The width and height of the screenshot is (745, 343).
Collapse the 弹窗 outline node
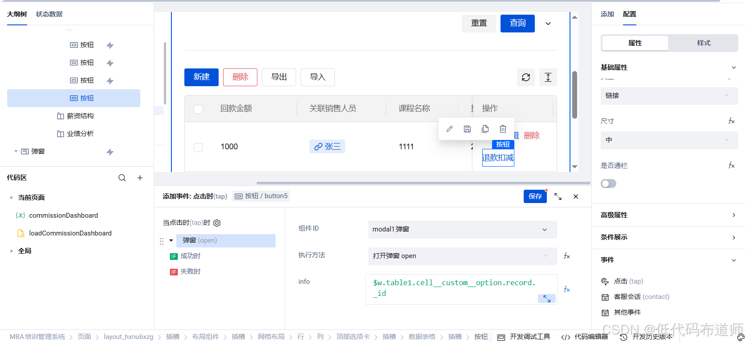tap(16, 152)
